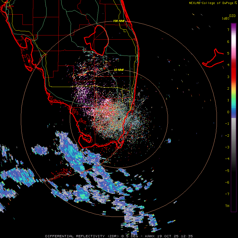Image resolution: width=238 pixels, height=238 pixels.
Task: Click the 1 value on color scale
Action: [x=228, y=100]
